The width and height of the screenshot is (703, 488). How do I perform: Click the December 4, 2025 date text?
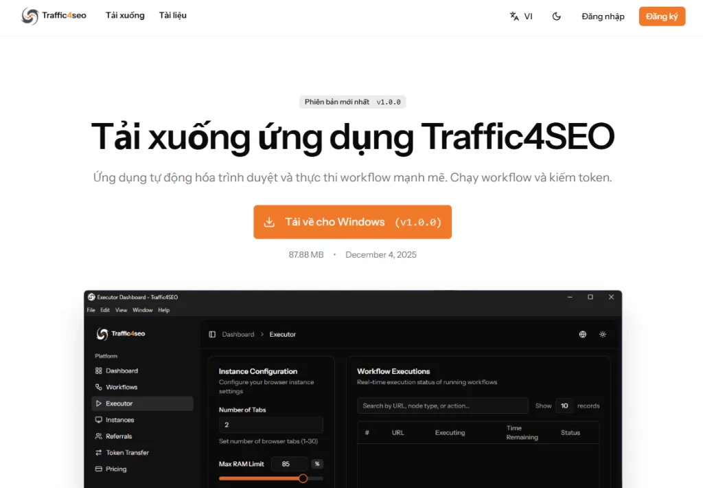click(380, 254)
